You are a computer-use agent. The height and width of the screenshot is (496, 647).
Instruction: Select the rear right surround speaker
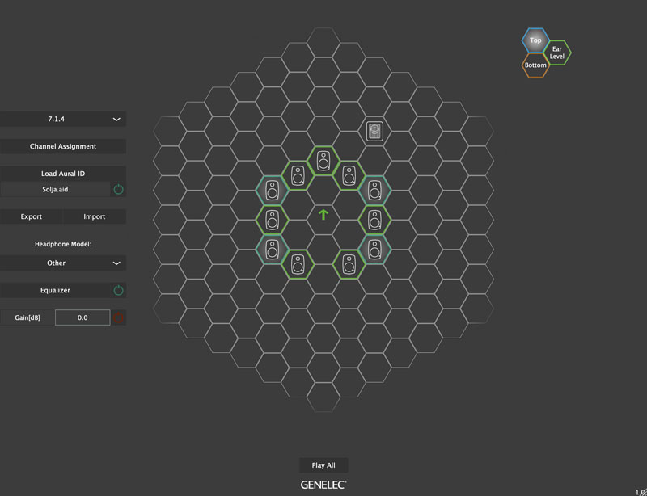tap(349, 264)
